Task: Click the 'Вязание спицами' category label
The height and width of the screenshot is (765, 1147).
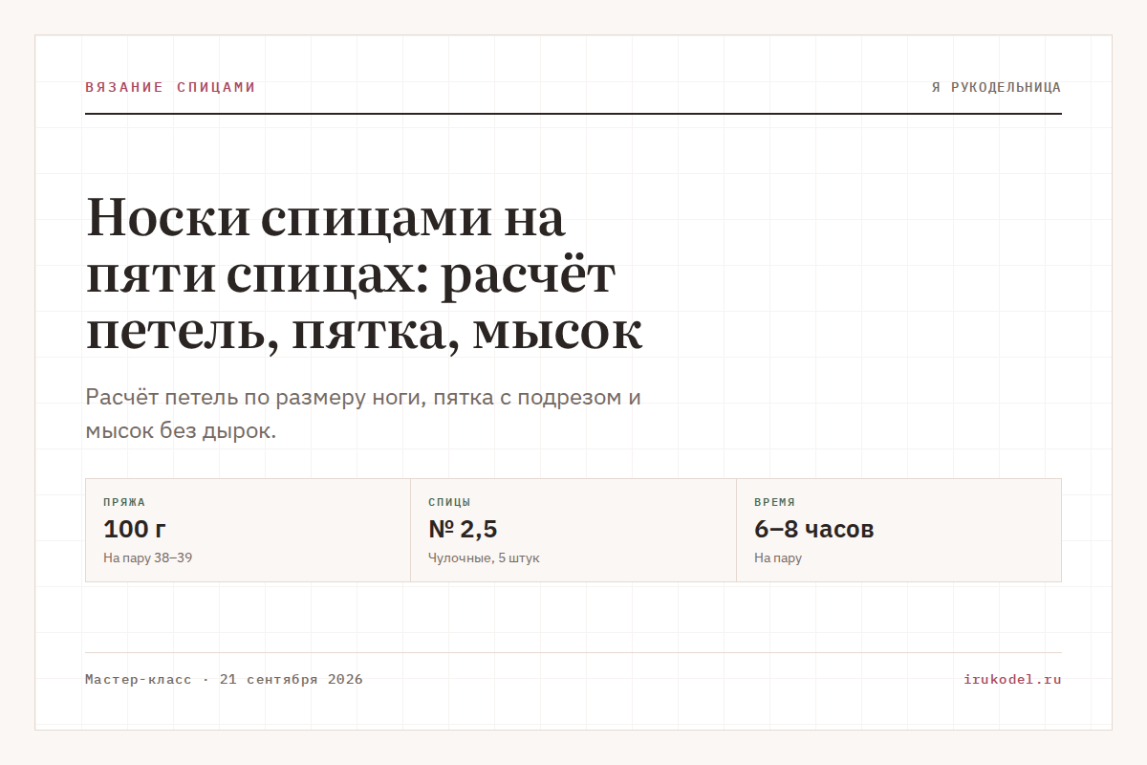Action: pos(170,87)
